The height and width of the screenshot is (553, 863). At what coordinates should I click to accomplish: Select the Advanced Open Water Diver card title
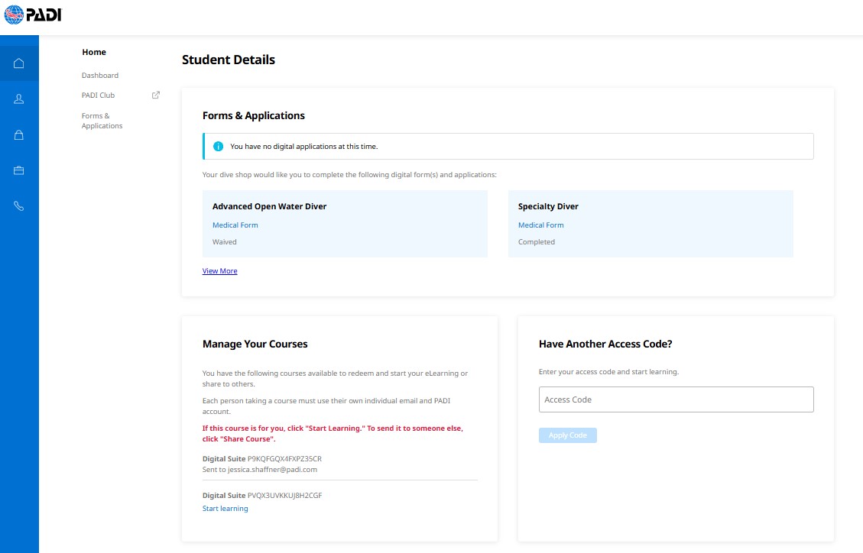click(269, 206)
